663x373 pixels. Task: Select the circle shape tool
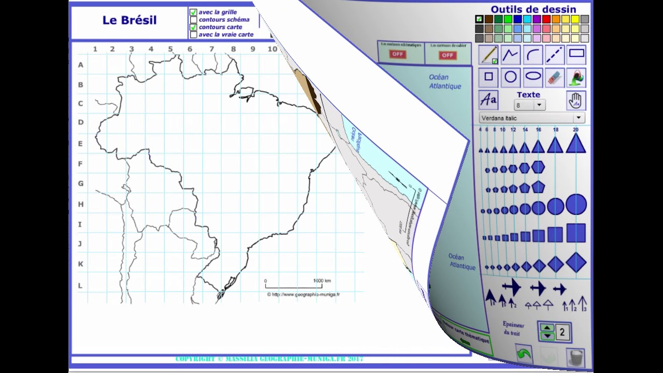pyautogui.click(x=511, y=77)
